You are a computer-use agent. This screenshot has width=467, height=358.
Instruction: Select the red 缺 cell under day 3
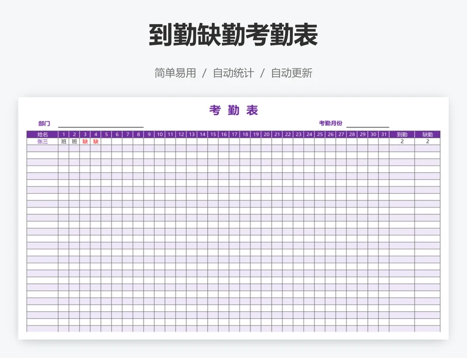point(85,141)
